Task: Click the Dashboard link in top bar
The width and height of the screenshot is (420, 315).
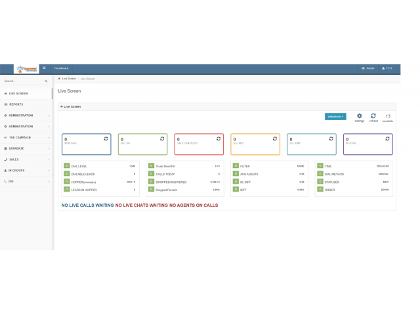Action: [x=61, y=68]
